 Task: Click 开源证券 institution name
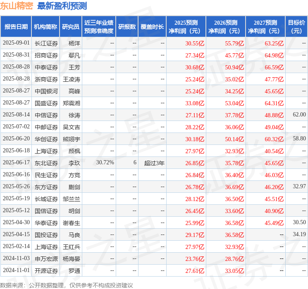click(x=46, y=271)
